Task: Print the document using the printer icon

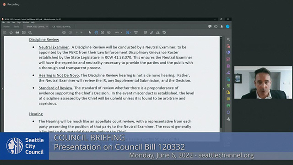Action: (x=17, y=33)
